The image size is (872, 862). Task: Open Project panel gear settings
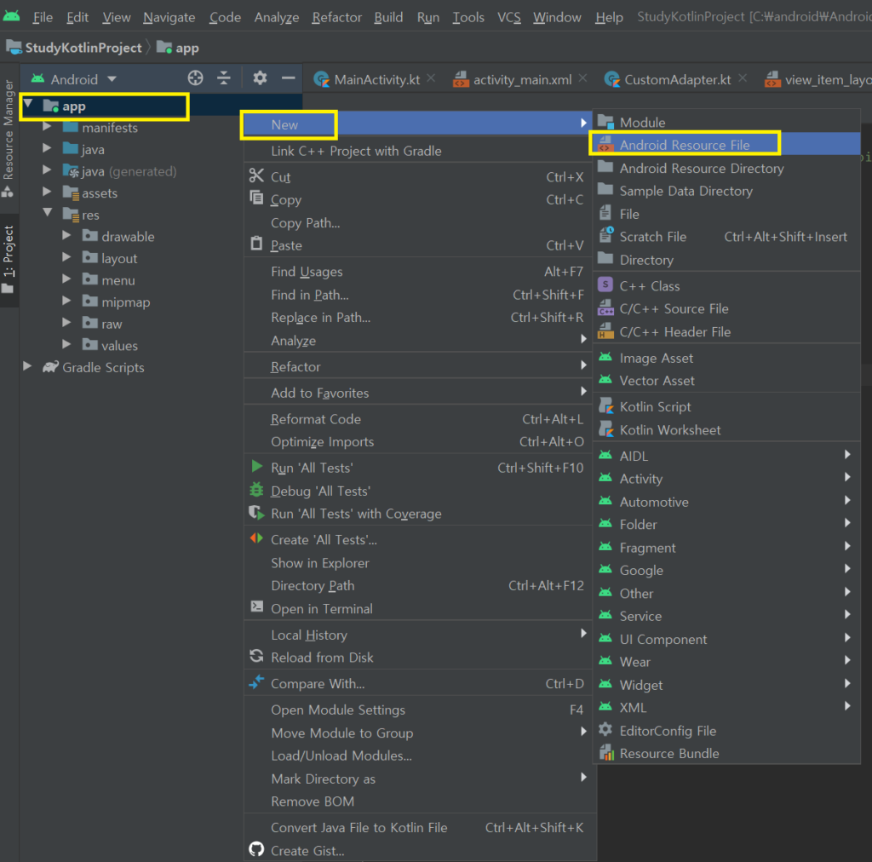[260, 78]
